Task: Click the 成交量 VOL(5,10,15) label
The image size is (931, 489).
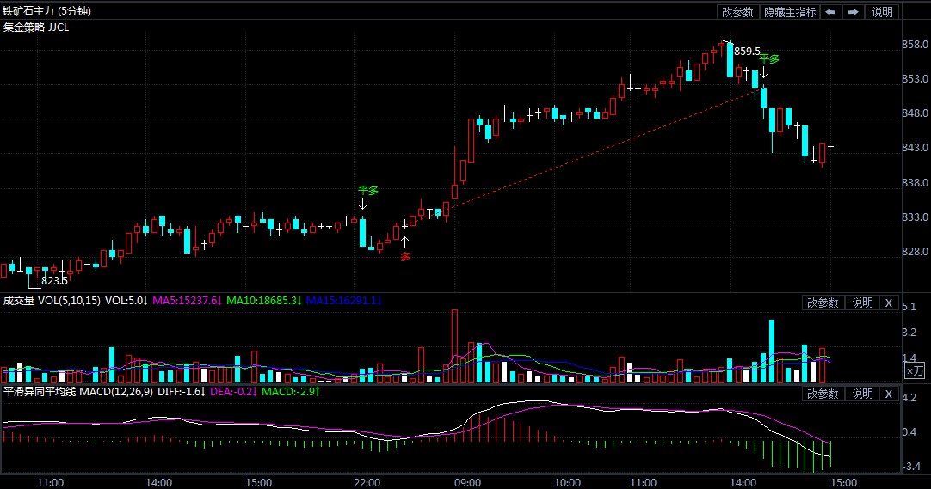Action: (52, 301)
